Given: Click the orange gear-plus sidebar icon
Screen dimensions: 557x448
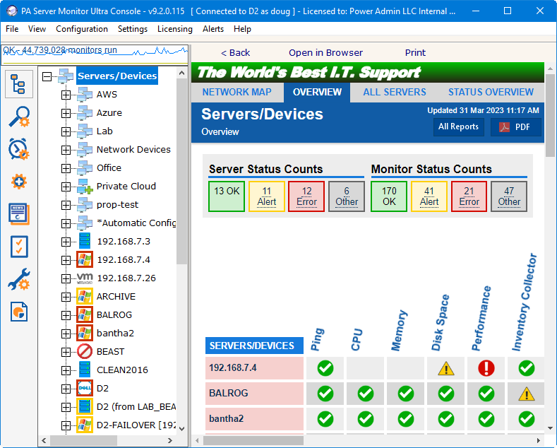Looking at the screenshot, I should (x=18, y=182).
